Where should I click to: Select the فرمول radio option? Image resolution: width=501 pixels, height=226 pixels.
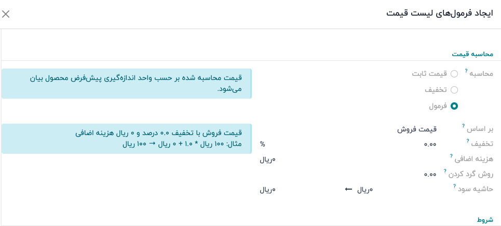tap(454, 106)
